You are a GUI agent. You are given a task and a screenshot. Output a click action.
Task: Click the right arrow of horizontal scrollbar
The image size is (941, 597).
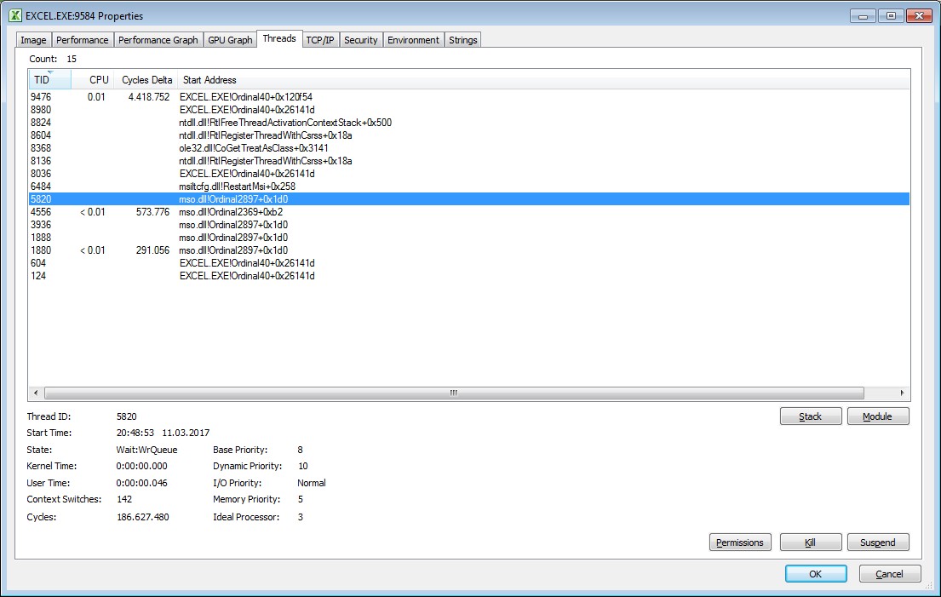(902, 393)
